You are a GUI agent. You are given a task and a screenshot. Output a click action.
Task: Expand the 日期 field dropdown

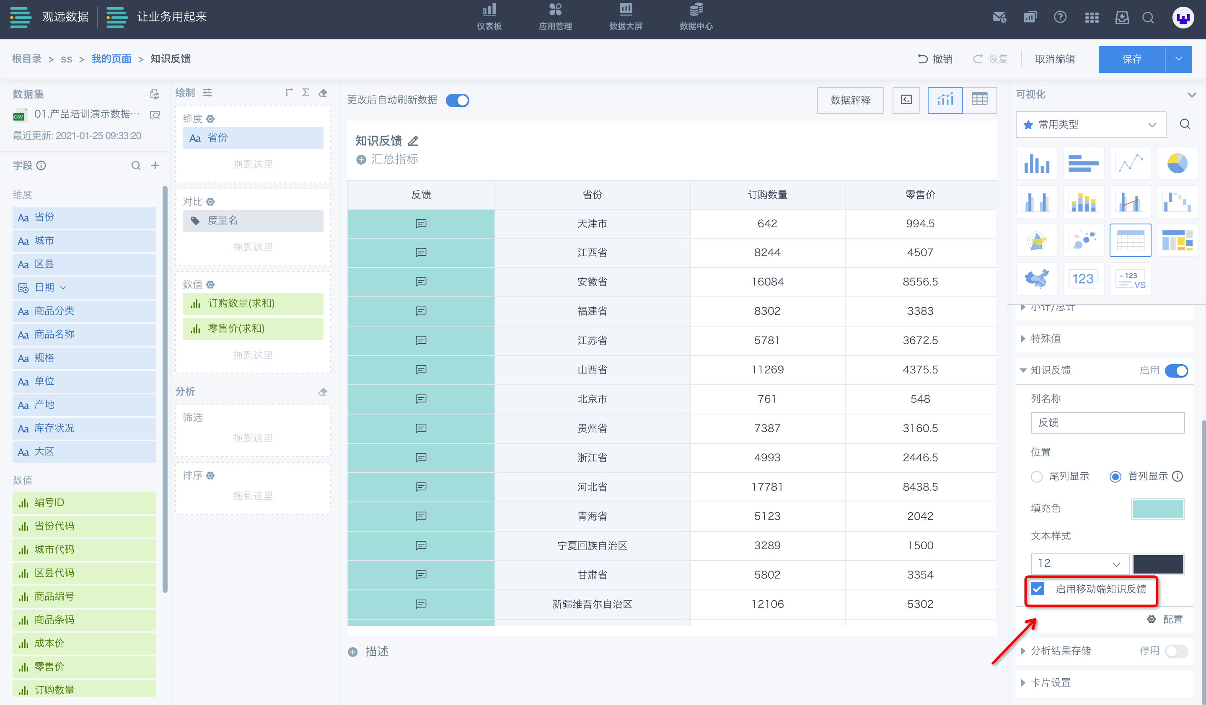click(x=63, y=288)
